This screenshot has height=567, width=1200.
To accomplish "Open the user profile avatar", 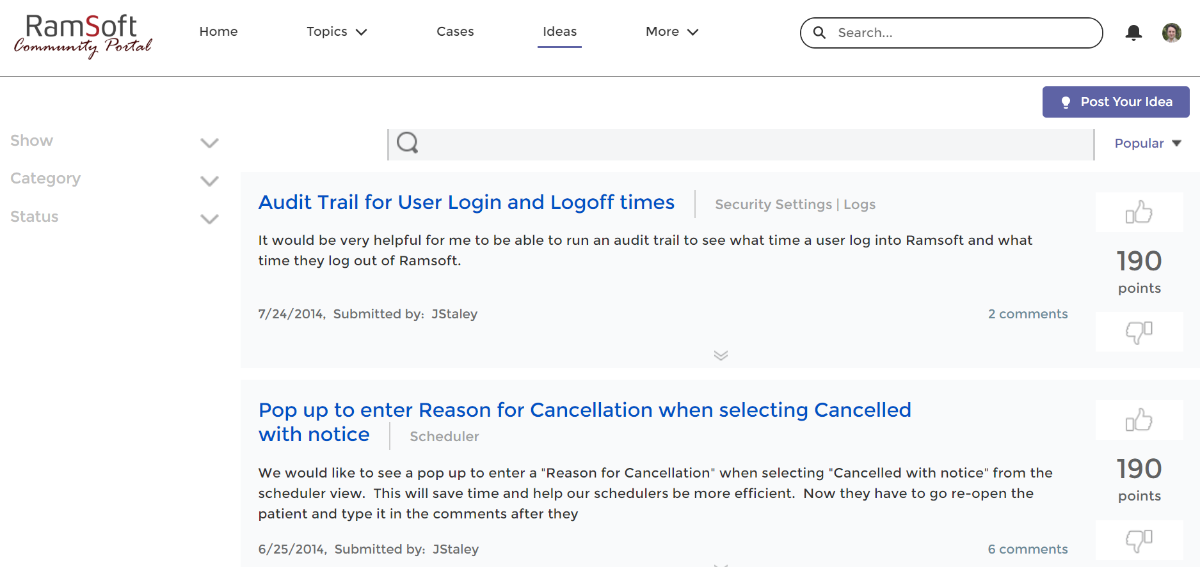I will (x=1171, y=33).
